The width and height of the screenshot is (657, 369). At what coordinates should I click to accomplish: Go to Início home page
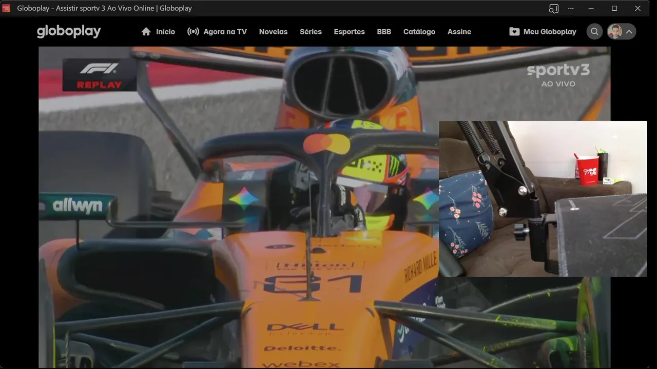pos(158,31)
